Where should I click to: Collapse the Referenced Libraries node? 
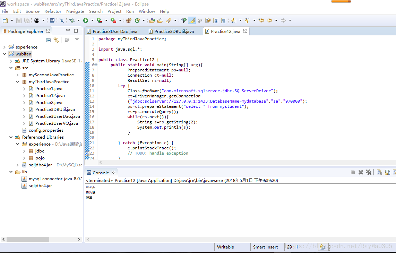[x=11, y=137]
